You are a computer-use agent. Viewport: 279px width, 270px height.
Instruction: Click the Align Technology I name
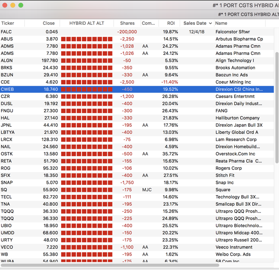235,60
